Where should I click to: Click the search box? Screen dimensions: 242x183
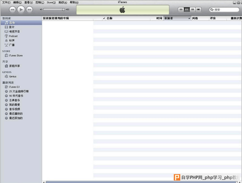point(224,10)
